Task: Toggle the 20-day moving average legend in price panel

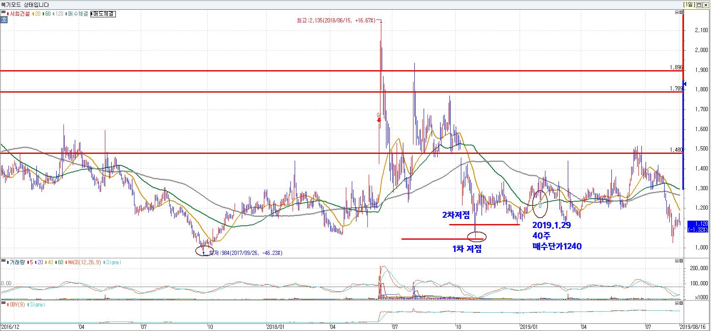Action: pos(36,14)
